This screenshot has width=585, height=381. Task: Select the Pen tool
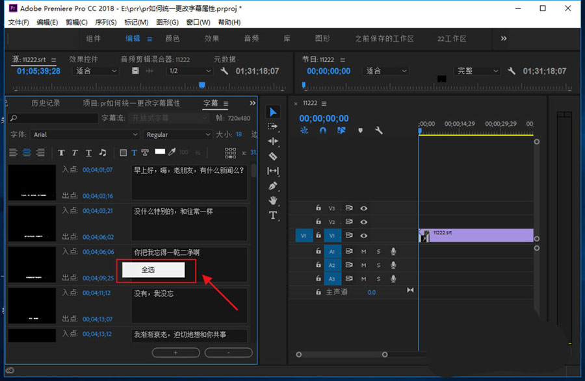click(x=273, y=186)
